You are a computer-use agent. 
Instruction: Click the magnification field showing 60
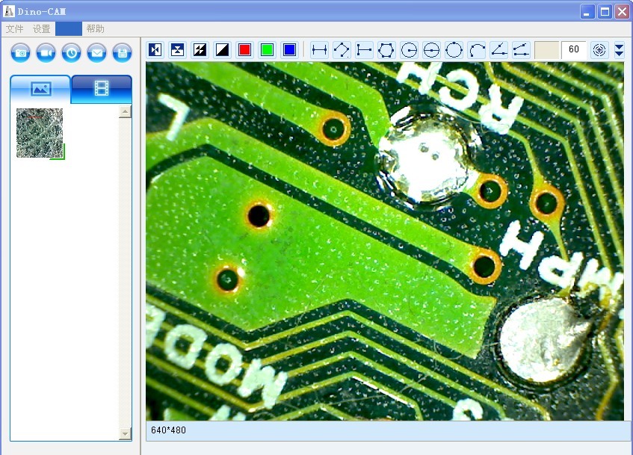573,50
